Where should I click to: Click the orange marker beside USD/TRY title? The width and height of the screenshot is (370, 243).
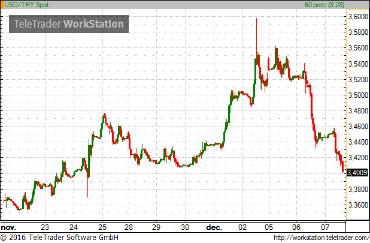(2, 5)
